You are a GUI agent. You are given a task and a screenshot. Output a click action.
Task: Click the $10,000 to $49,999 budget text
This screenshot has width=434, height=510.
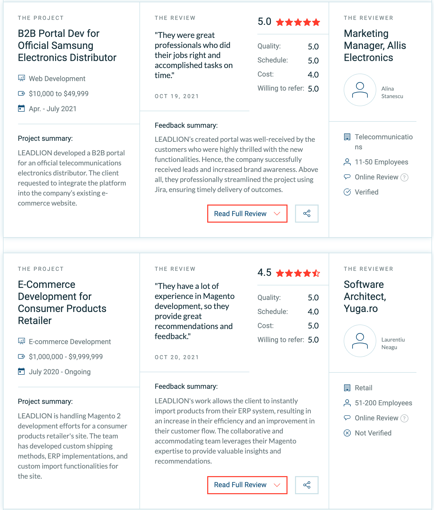[x=59, y=94]
